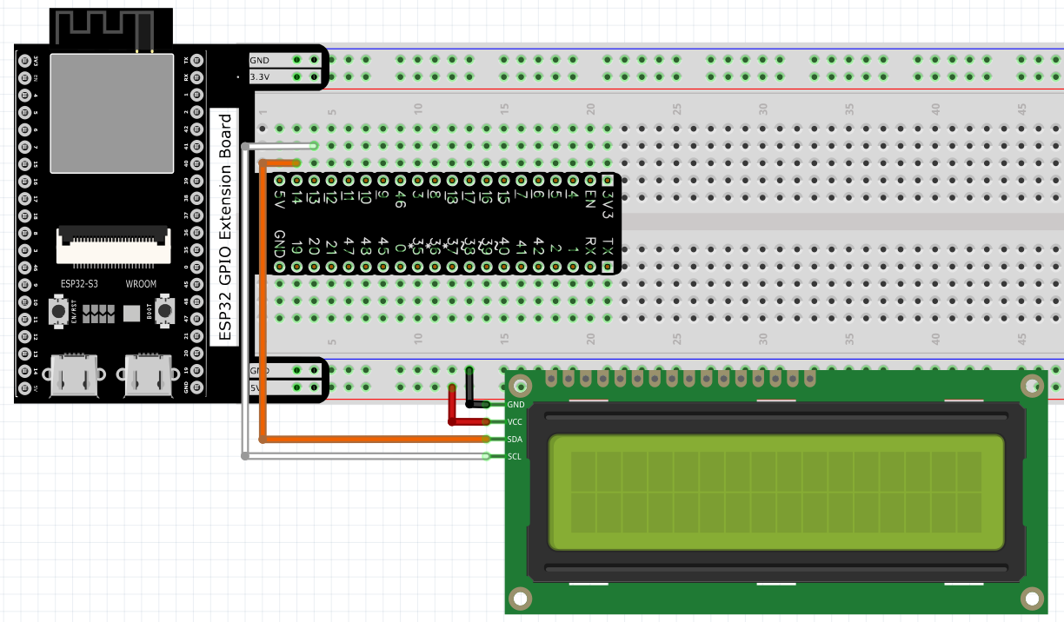Viewport: 1064px width, 622px height.
Task: Click the WiFi antenna trace atop the ESP32
Action: point(103,28)
